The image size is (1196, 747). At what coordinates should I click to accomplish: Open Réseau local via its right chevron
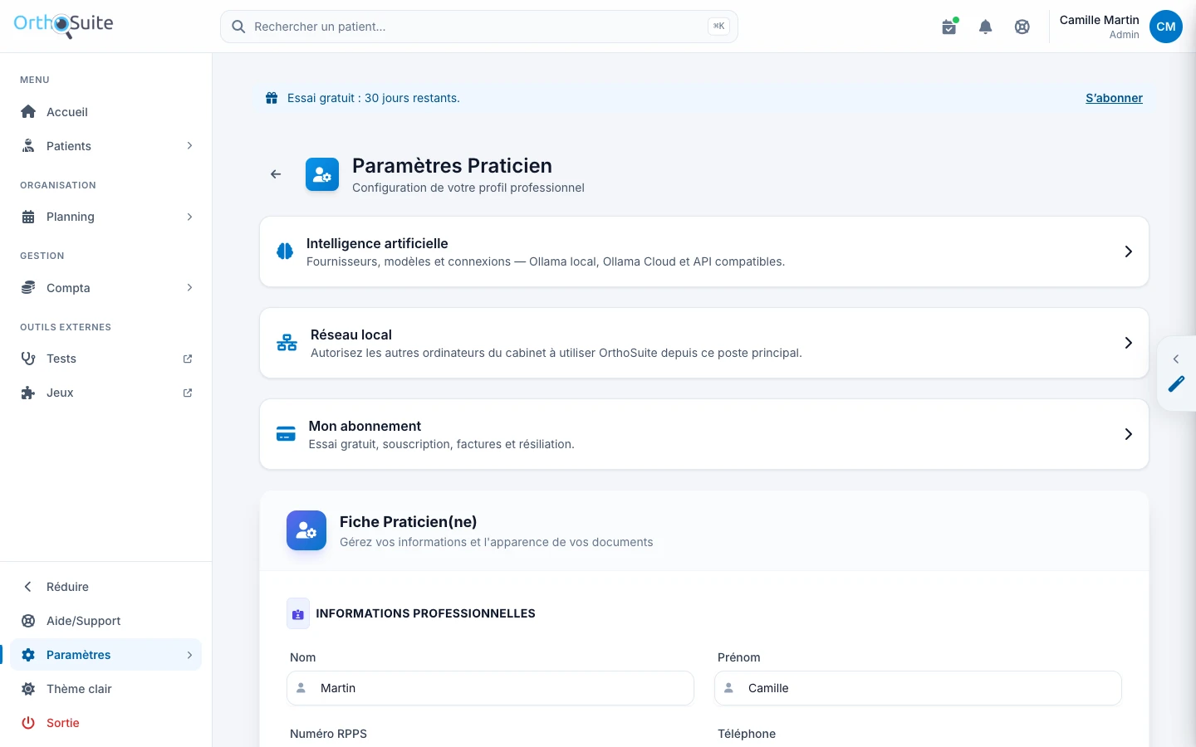click(1128, 343)
